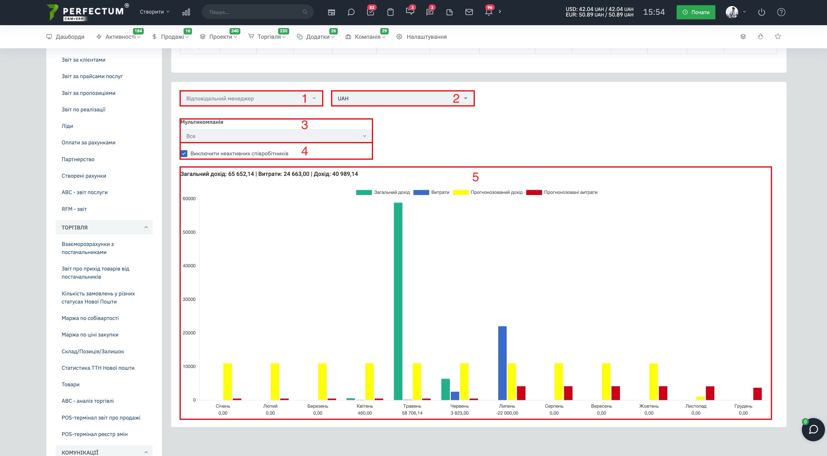Open tasks icon with 82 badge
This screenshot has width=827, height=456.
point(370,12)
